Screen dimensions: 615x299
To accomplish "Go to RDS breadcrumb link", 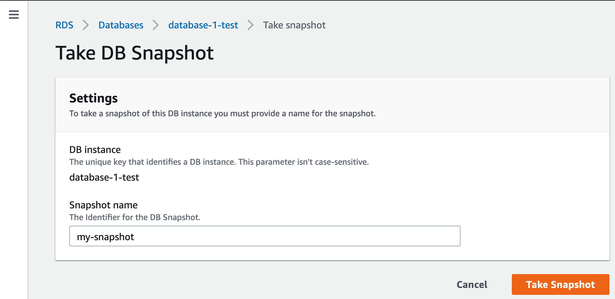I will click(x=64, y=25).
